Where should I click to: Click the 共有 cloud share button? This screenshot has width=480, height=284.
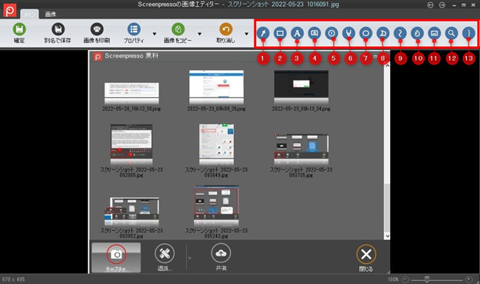click(x=221, y=257)
